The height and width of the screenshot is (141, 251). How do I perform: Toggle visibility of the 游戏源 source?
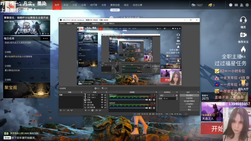coord(102,102)
